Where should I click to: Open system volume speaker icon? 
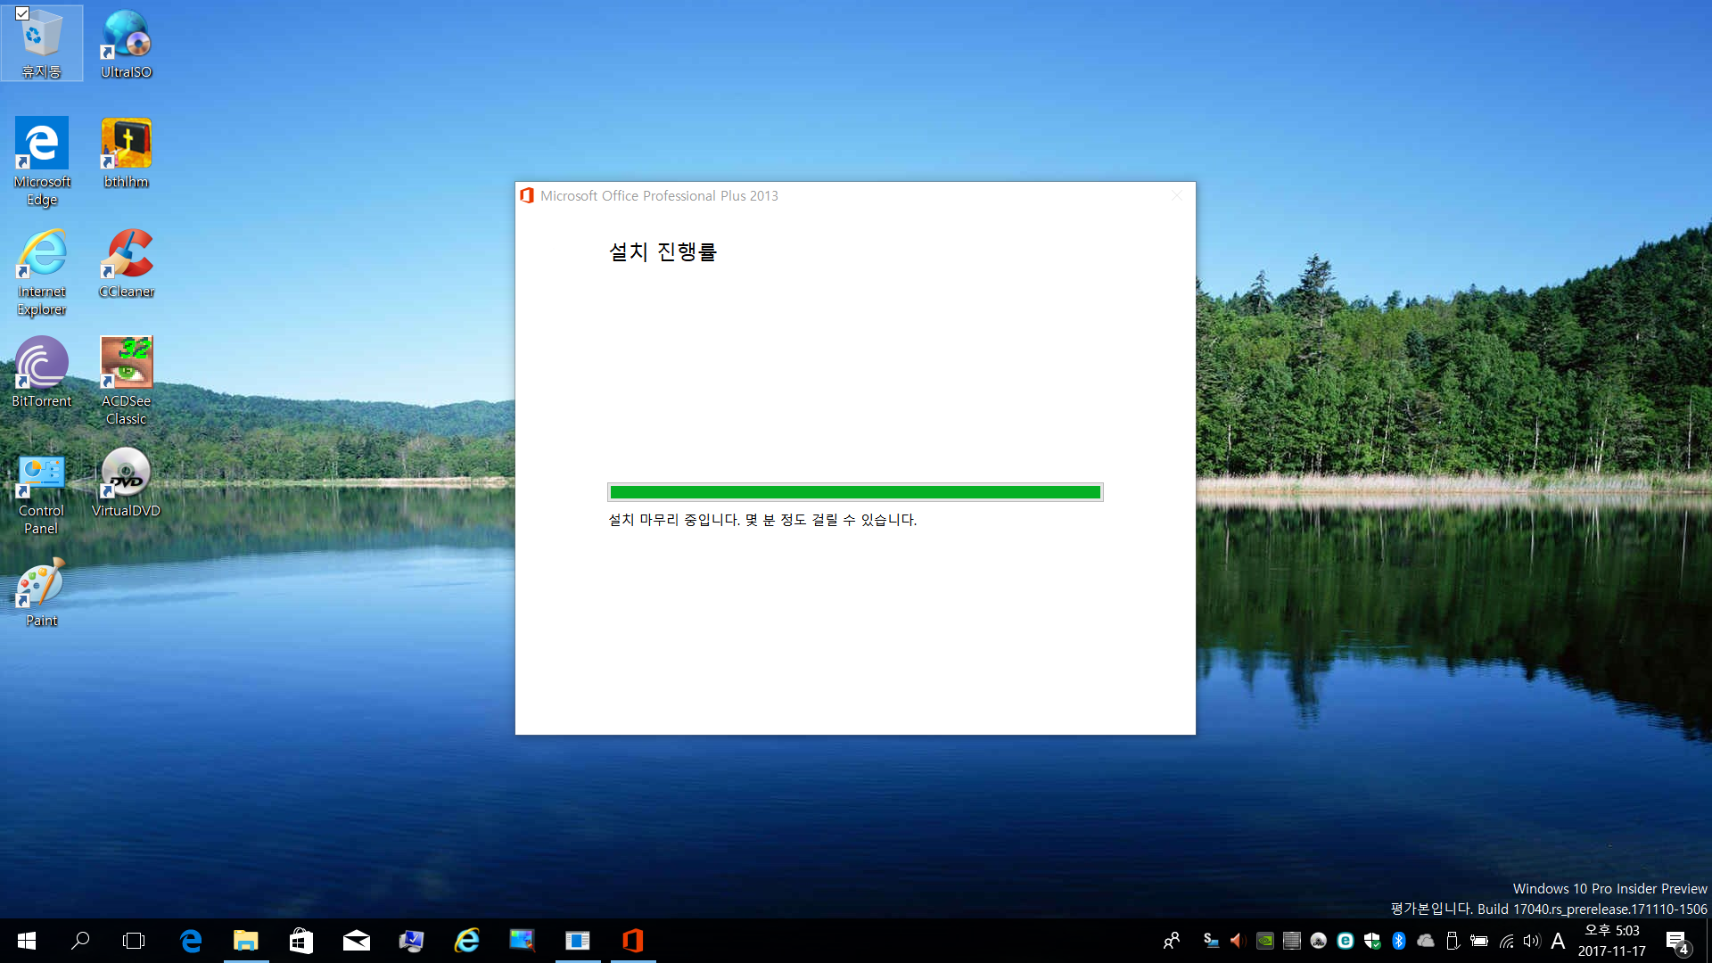(1532, 941)
